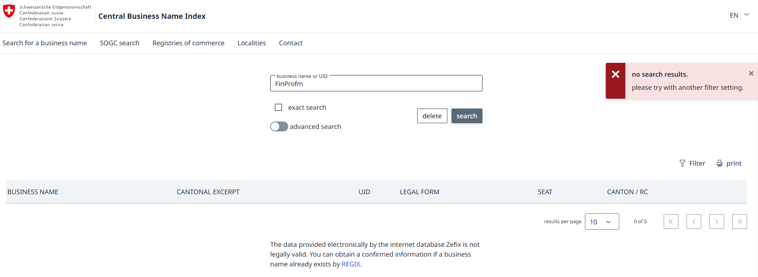Open the EN language dropdown

tap(739, 15)
